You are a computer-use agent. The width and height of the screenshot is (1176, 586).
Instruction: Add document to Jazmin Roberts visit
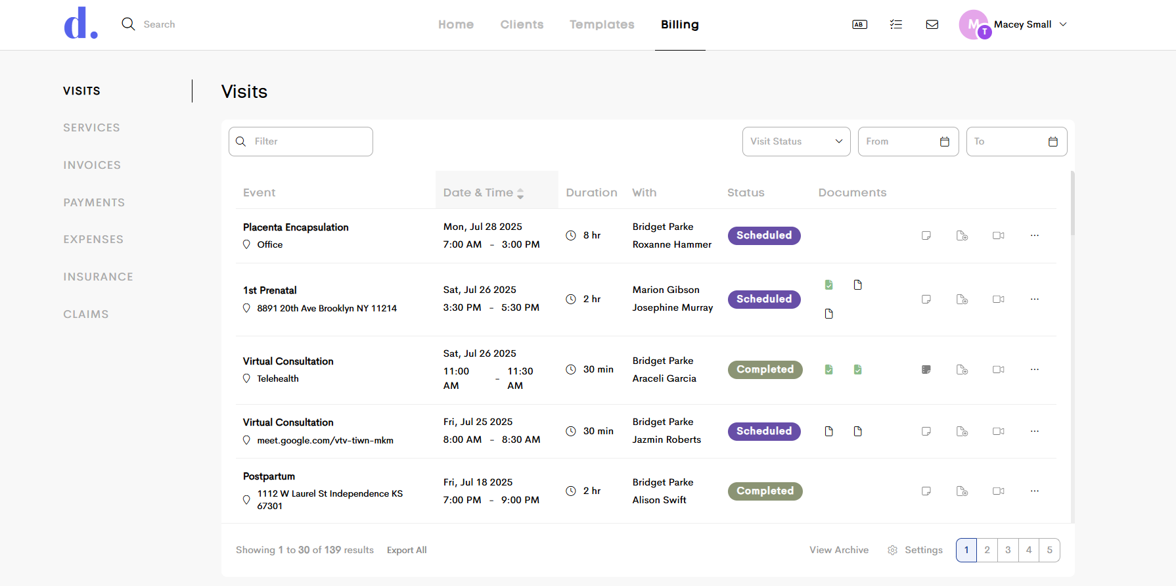click(962, 431)
